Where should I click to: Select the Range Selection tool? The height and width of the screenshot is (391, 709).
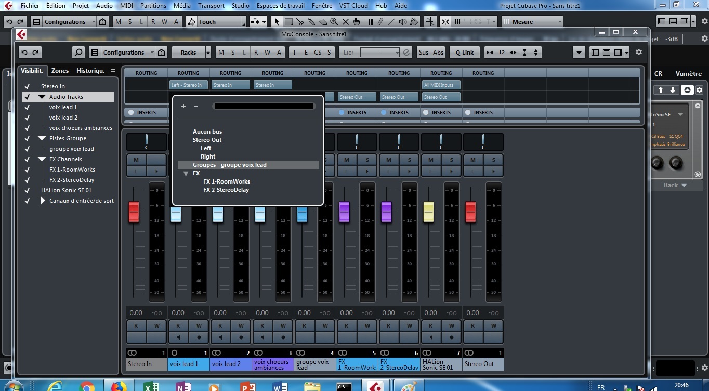click(x=288, y=22)
